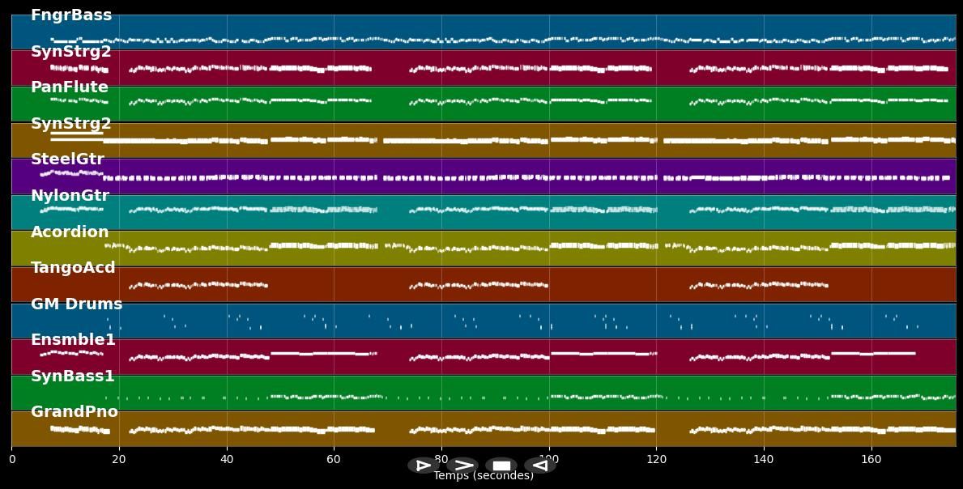Choose the TangoAcd track label

[73, 268]
